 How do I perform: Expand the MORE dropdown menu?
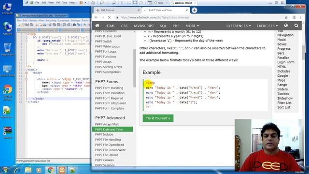[x=192, y=26]
